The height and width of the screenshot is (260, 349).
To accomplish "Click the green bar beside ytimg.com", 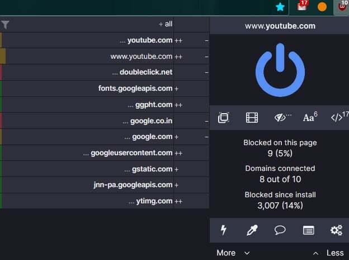I will pyautogui.click(x=1, y=201).
